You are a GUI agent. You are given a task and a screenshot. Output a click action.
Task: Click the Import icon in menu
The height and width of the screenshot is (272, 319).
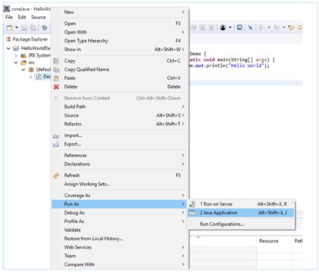click(x=56, y=135)
